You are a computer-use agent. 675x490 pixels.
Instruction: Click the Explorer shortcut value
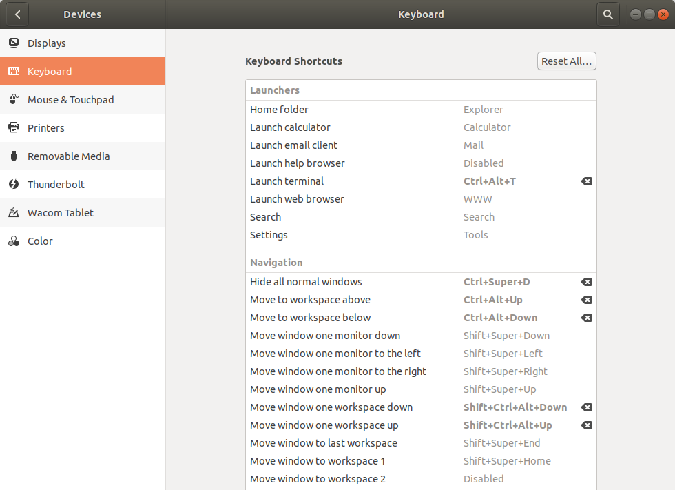pyautogui.click(x=483, y=110)
